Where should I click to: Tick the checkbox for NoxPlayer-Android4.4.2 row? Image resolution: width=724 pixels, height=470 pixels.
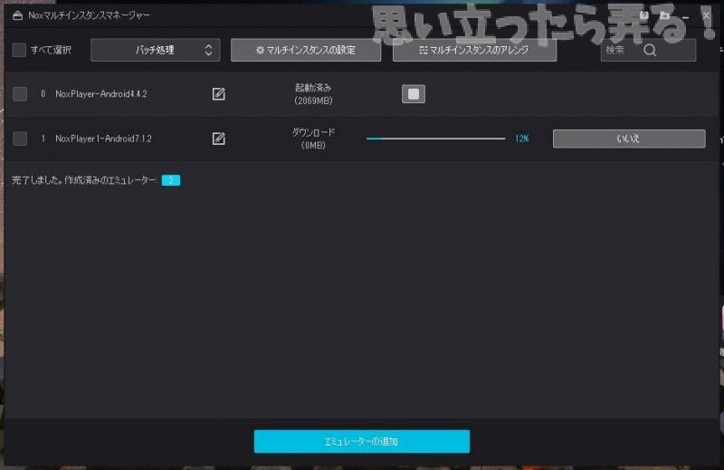click(x=20, y=94)
